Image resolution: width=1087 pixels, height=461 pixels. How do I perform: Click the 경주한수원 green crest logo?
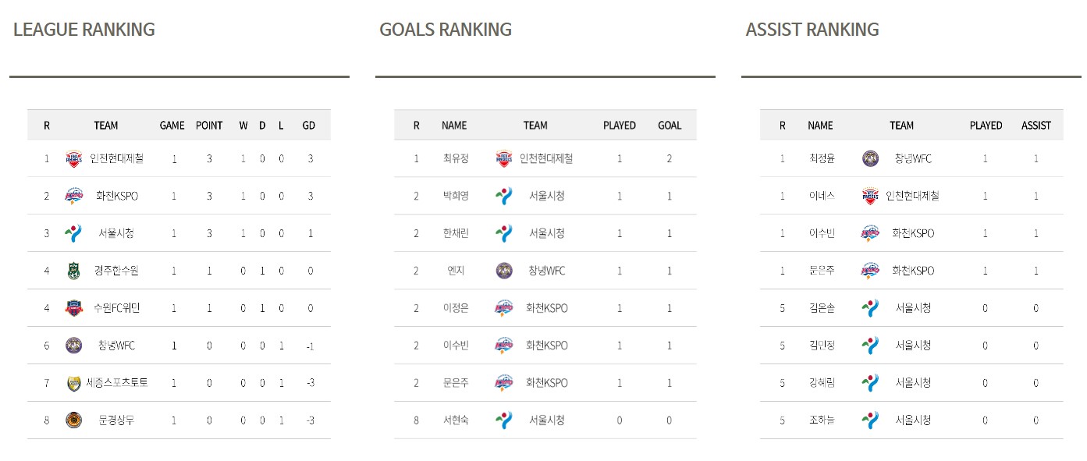coord(73,271)
